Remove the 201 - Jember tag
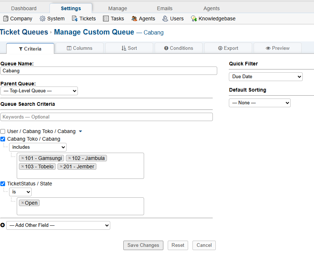 (61, 167)
